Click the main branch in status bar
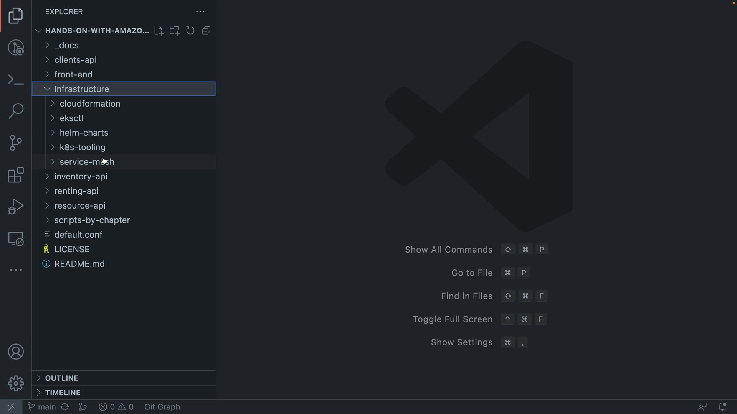The height and width of the screenshot is (414, 737). (42, 407)
